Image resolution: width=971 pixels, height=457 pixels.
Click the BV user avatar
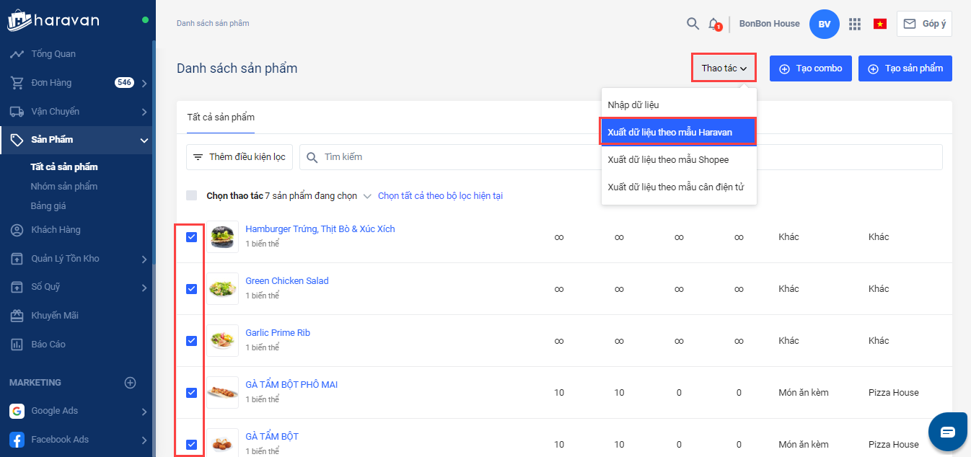[x=825, y=24]
